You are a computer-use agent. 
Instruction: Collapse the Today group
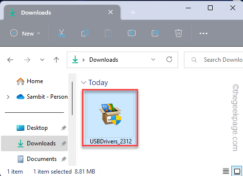coord(83,83)
